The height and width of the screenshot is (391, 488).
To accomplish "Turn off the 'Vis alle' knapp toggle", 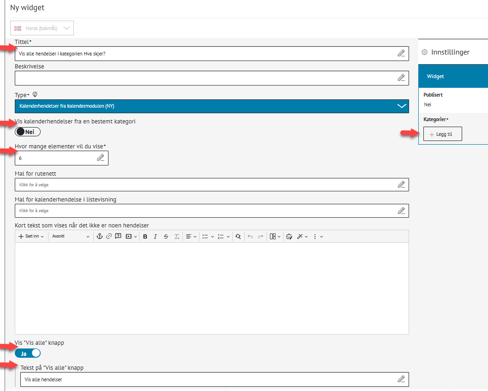I will [28, 354].
